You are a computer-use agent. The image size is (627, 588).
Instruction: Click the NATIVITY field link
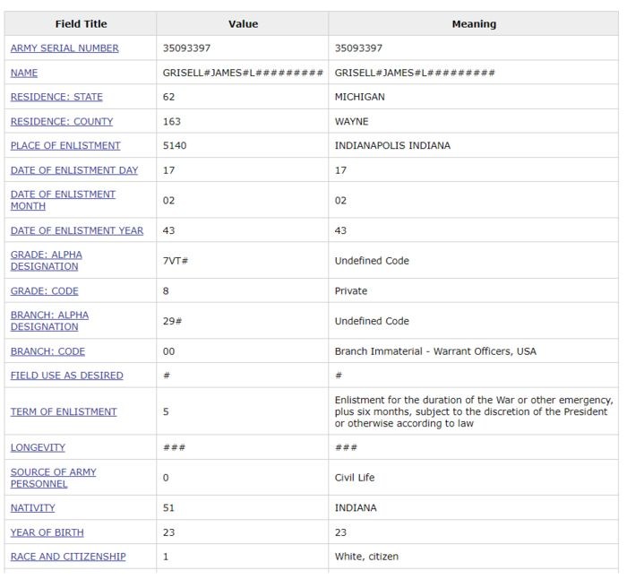click(33, 507)
